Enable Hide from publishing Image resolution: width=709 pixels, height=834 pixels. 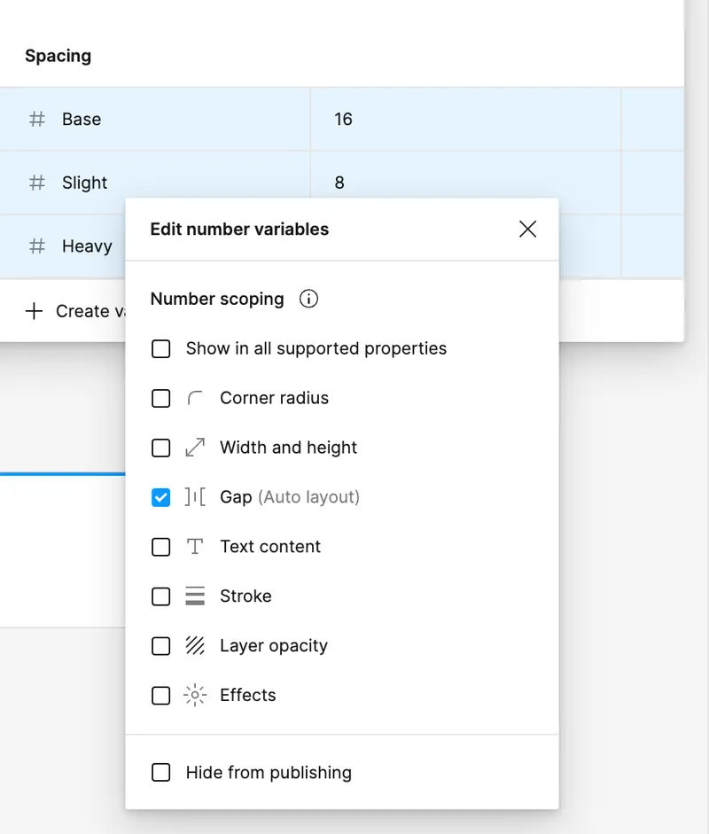pos(160,772)
